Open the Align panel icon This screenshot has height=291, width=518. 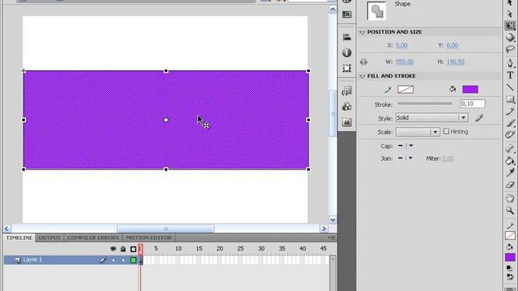tap(346, 37)
